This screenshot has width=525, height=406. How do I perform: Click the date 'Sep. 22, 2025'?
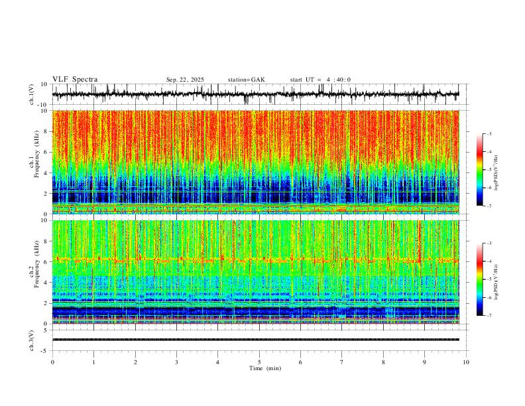185,80
